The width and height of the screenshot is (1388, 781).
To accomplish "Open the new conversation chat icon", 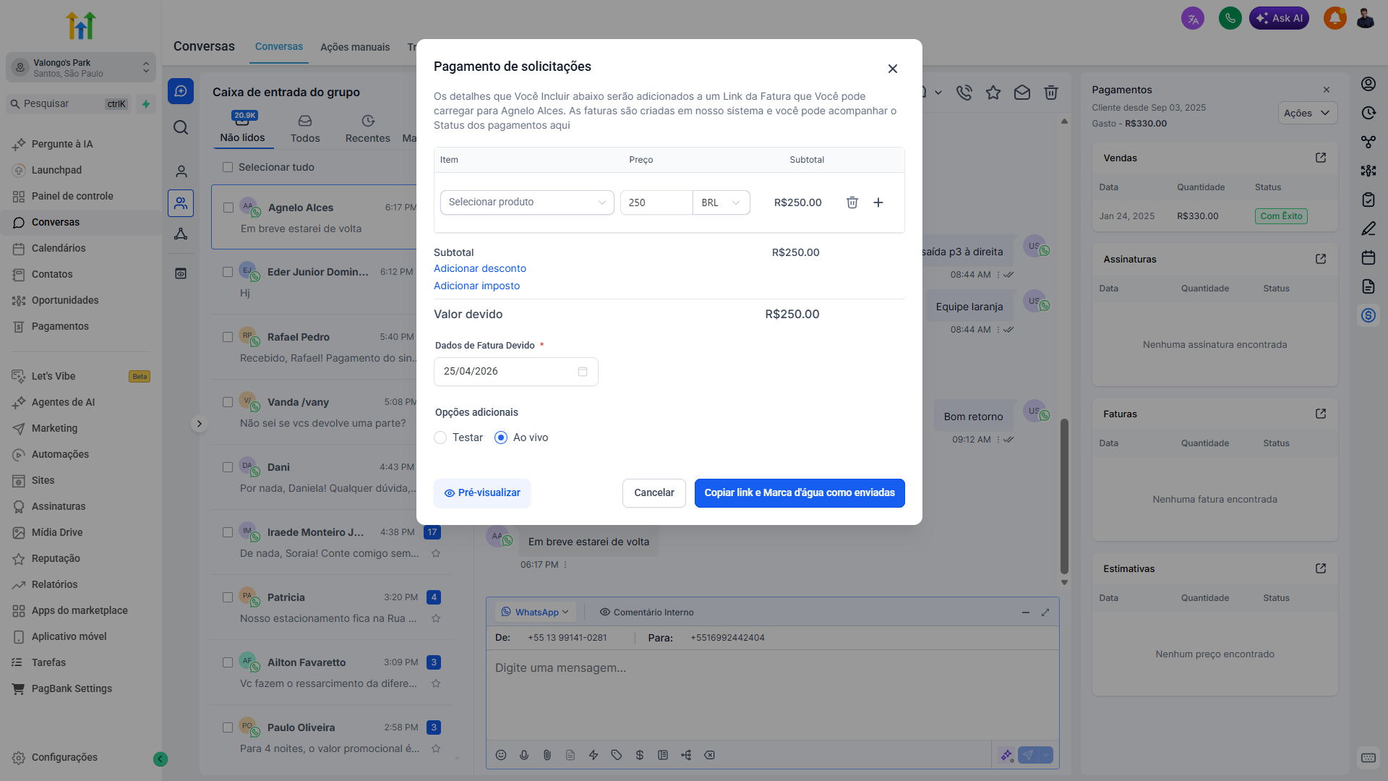I will click(x=181, y=91).
